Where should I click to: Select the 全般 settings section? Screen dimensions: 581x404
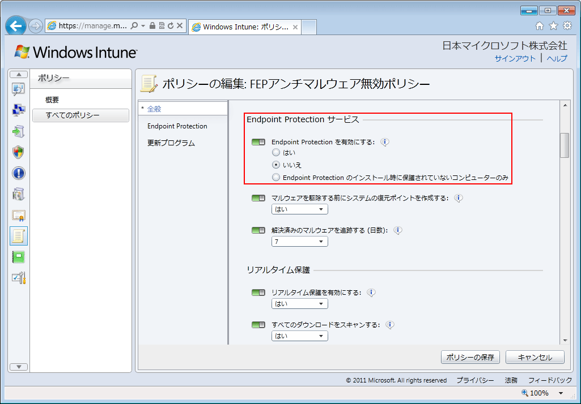[x=183, y=109]
